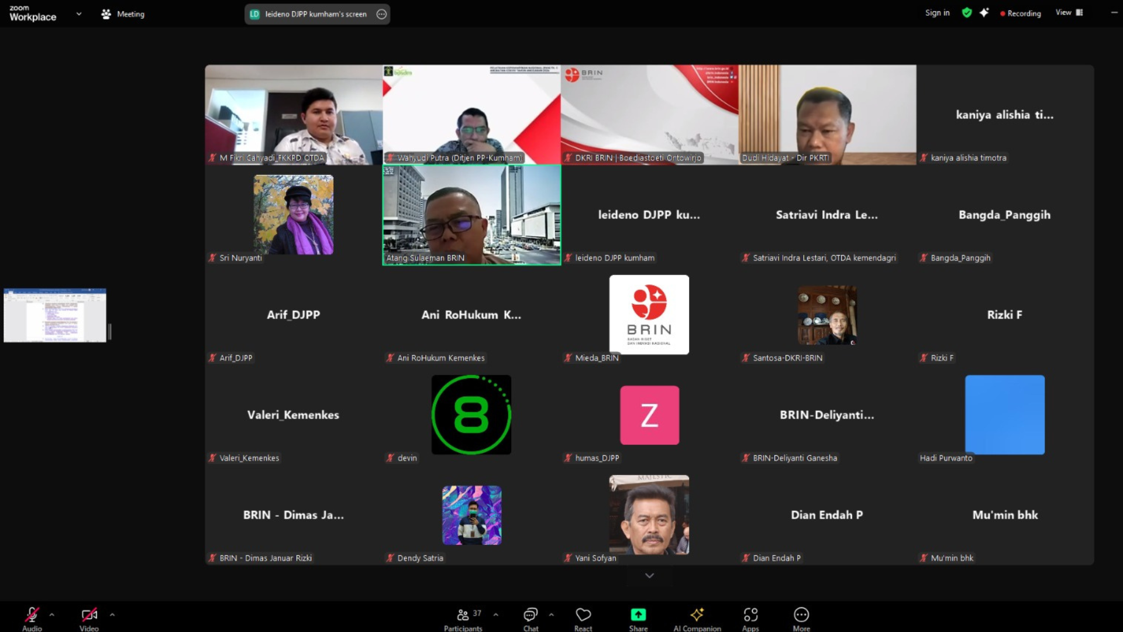This screenshot has width=1123, height=632.
Task: Click devin's green 8 avatar
Action: pyautogui.click(x=471, y=415)
